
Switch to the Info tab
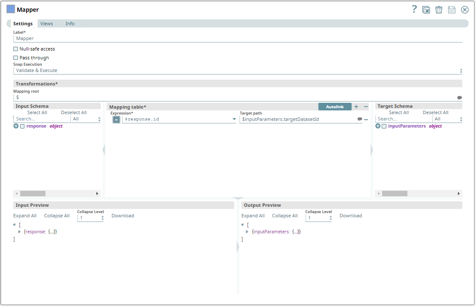[70, 24]
